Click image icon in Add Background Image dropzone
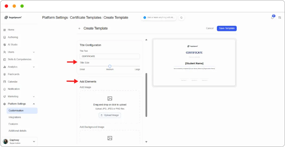Viewport: 285px width, 147px height. [110, 138]
